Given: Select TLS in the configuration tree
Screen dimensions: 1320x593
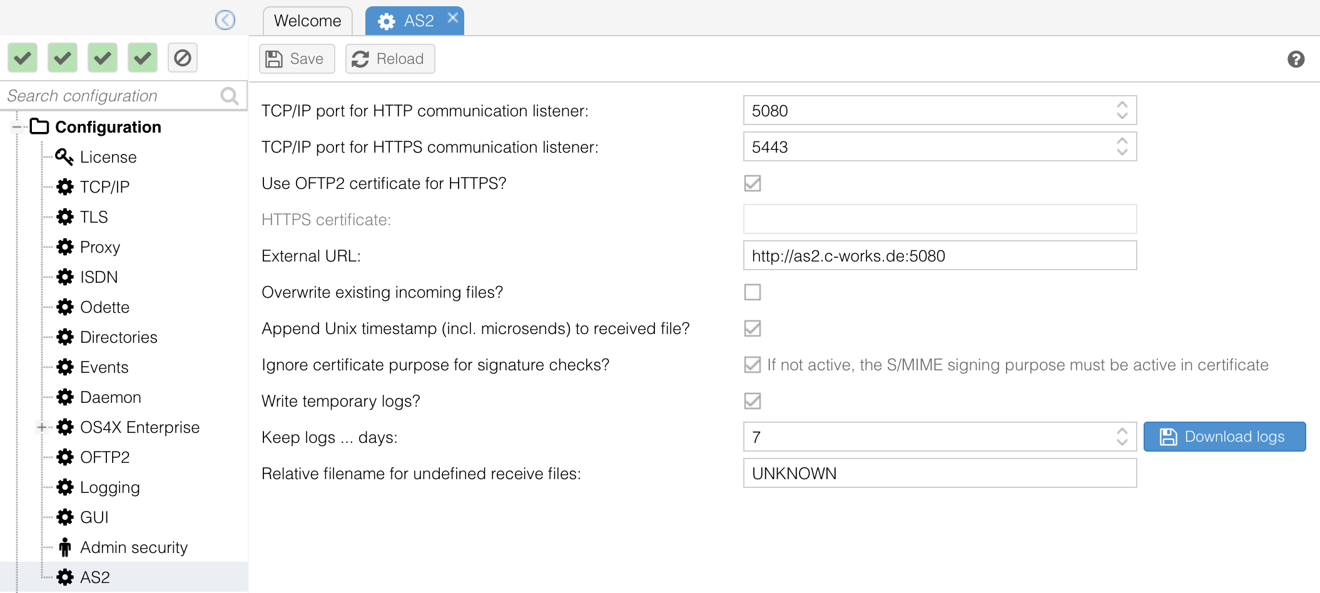Looking at the screenshot, I should coord(94,217).
